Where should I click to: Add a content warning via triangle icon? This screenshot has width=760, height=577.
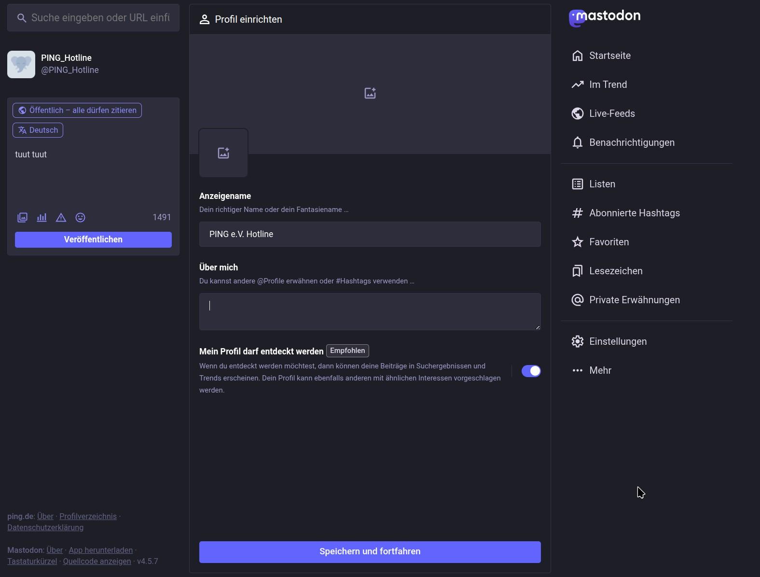pyautogui.click(x=61, y=217)
